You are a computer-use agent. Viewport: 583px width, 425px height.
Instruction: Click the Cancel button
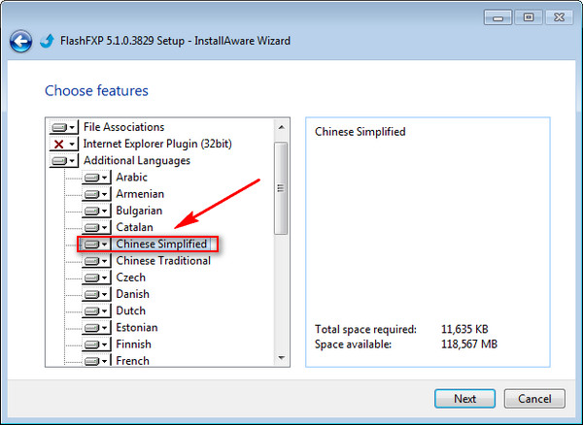tap(534, 399)
